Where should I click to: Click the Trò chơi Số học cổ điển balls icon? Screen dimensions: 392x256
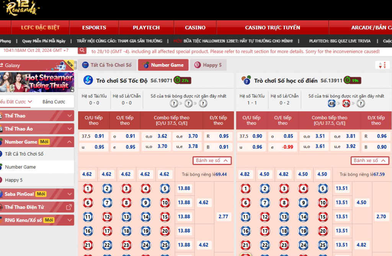click(x=246, y=80)
